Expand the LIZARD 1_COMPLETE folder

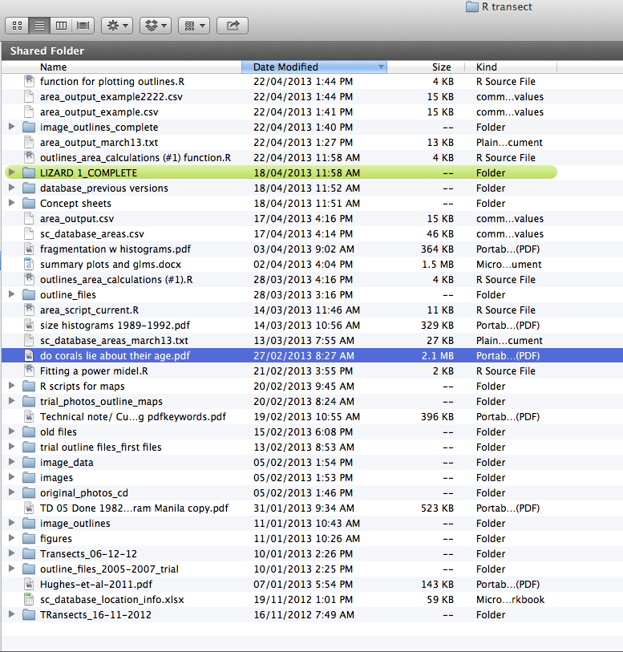pyautogui.click(x=12, y=172)
